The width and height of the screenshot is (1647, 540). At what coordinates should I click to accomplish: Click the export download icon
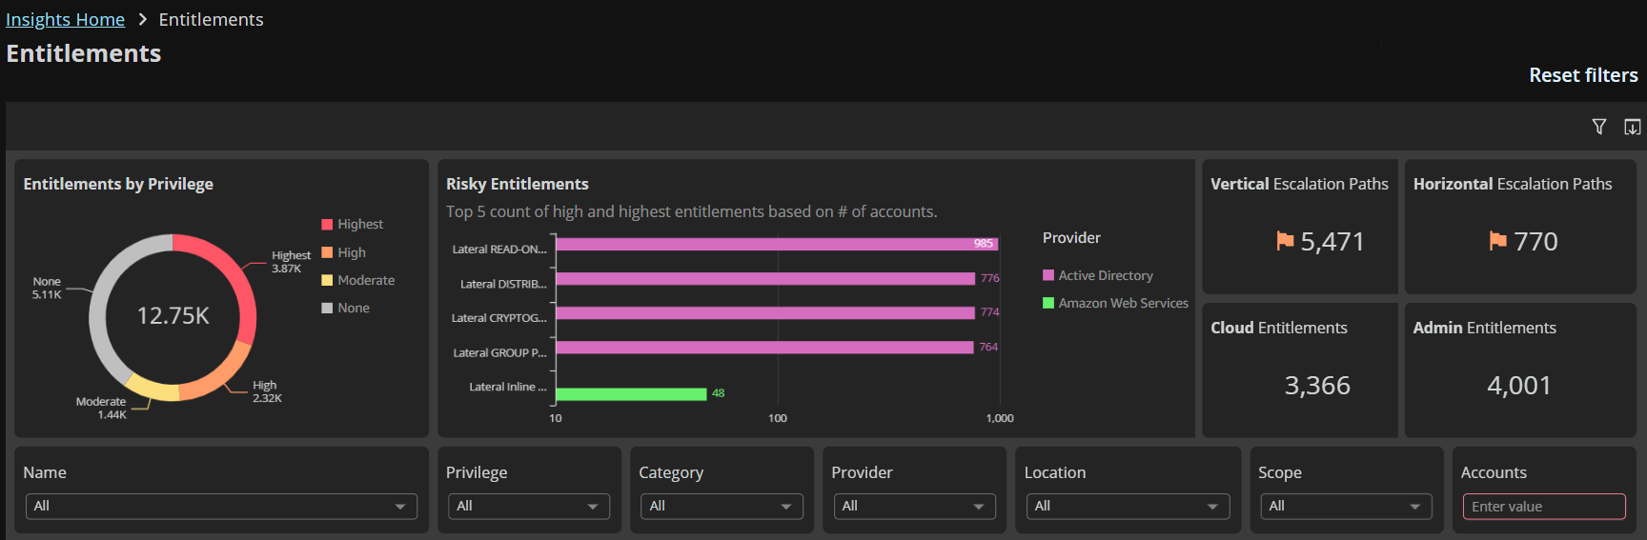(x=1633, y=127)
